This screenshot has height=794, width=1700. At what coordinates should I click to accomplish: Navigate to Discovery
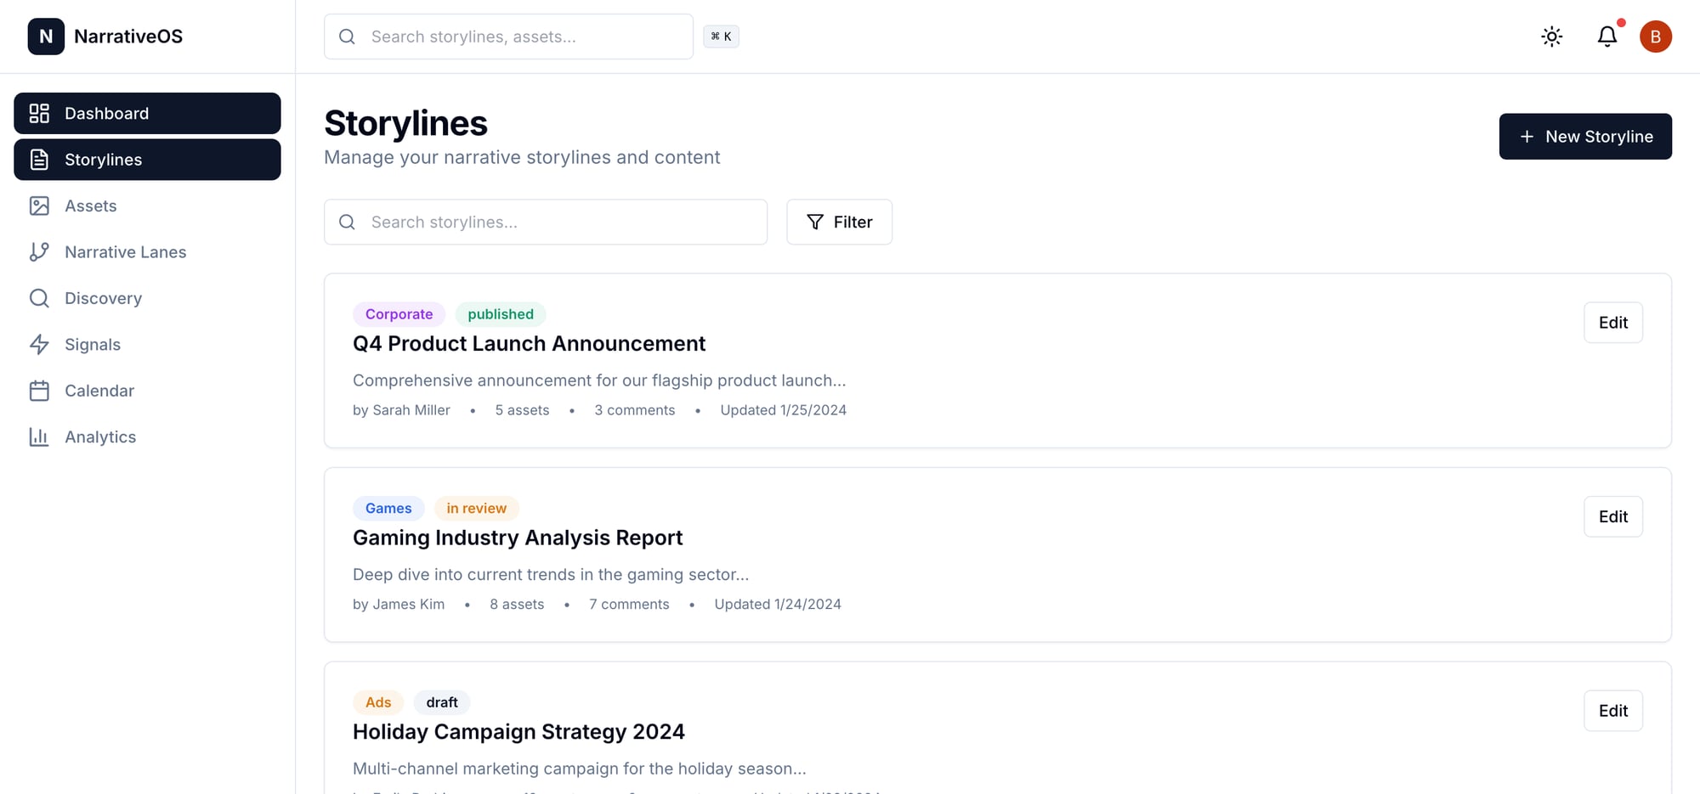(147, 298)
